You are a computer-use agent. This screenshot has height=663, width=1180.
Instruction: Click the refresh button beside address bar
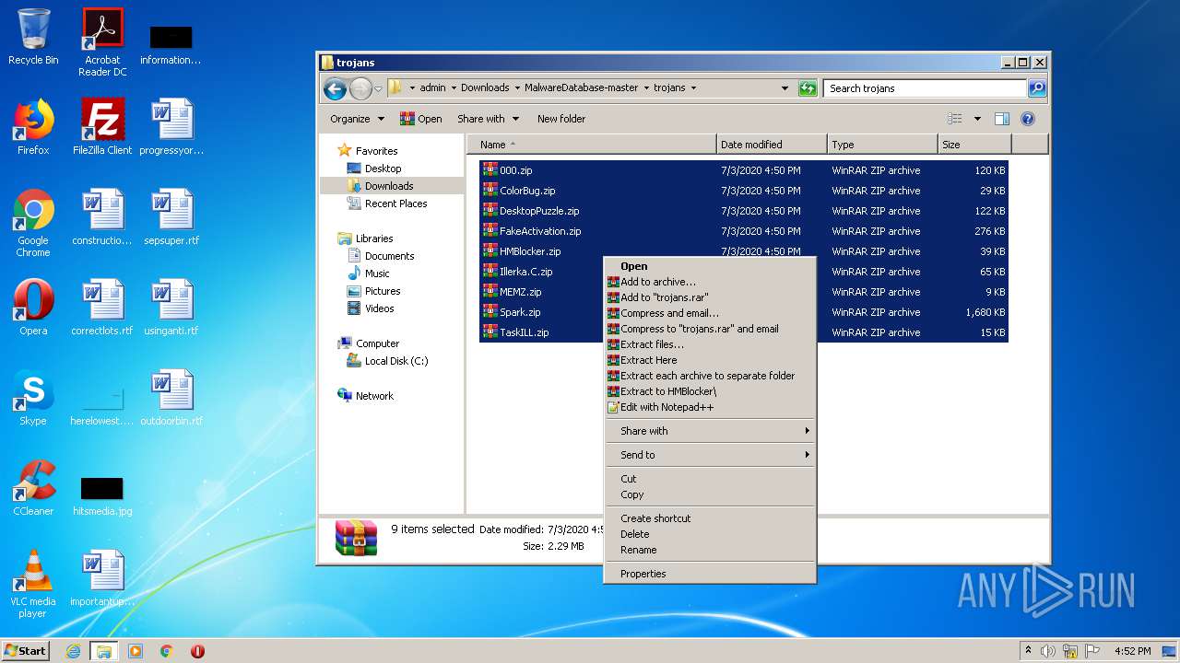click(808, 88)
